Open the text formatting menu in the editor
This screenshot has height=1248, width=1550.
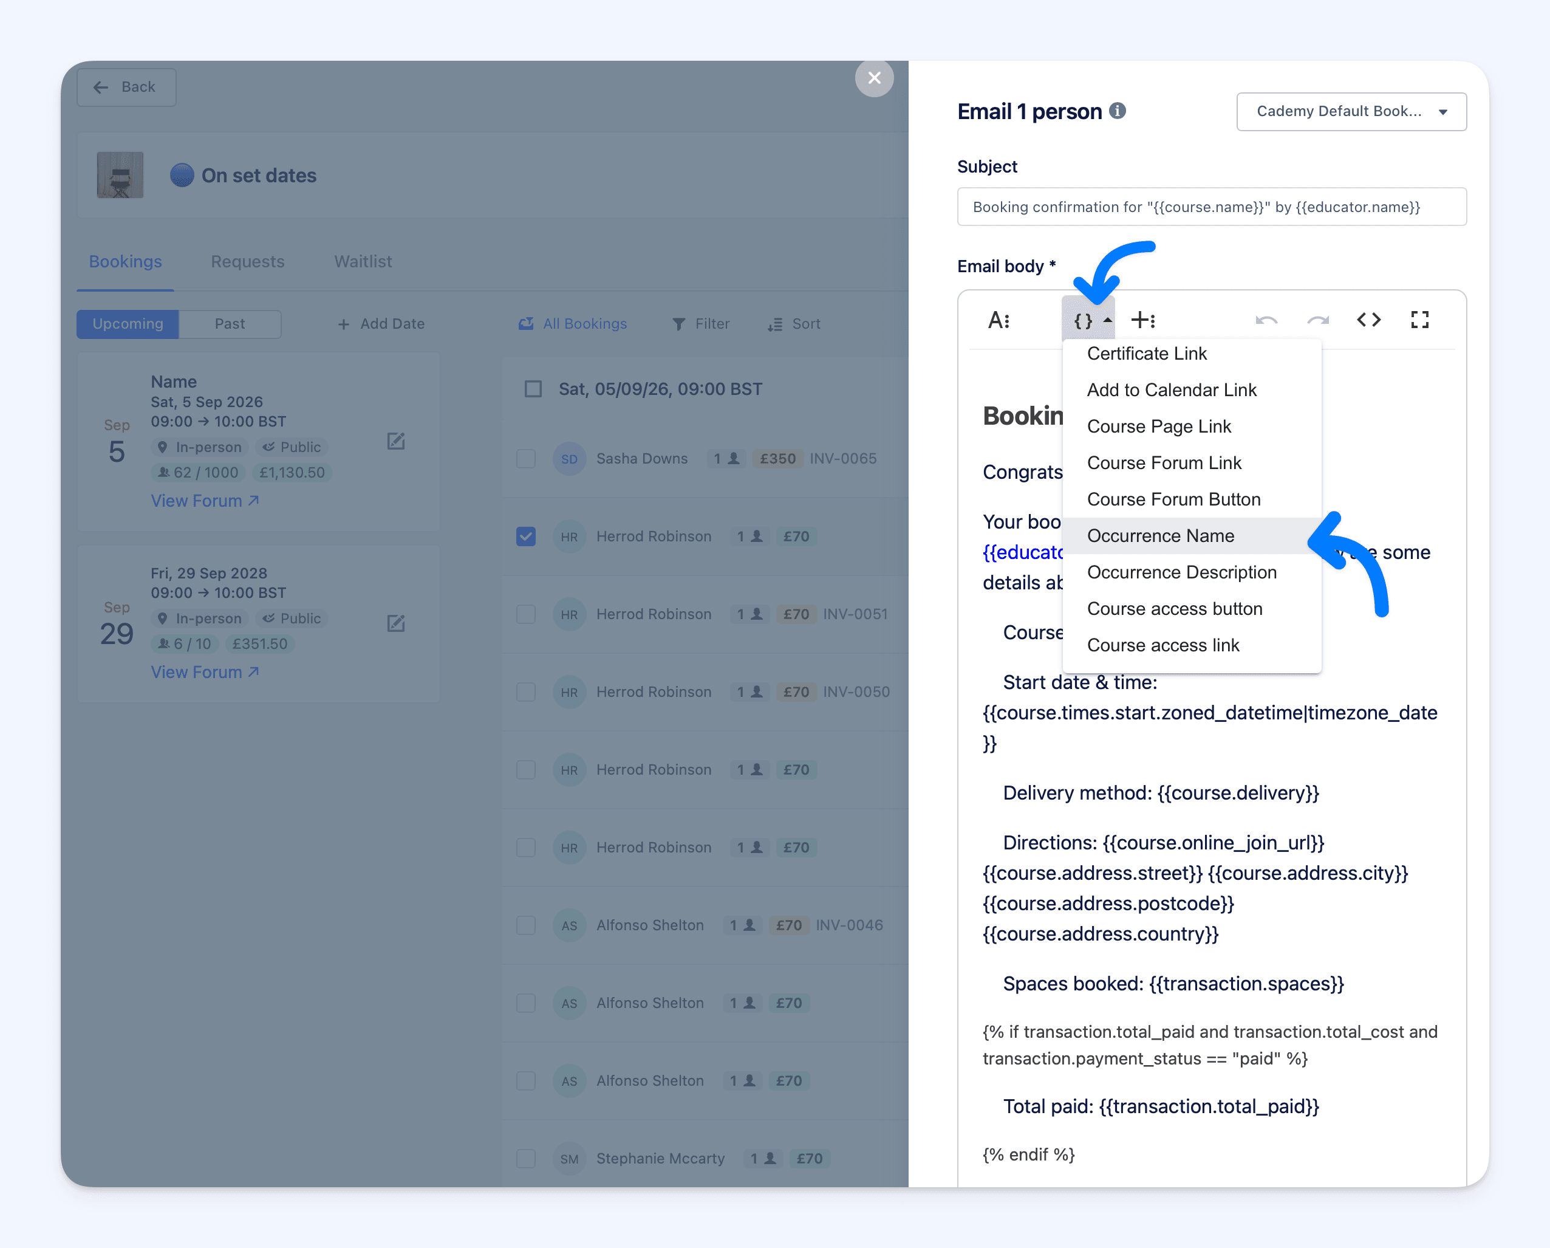(x=999, y=320)
